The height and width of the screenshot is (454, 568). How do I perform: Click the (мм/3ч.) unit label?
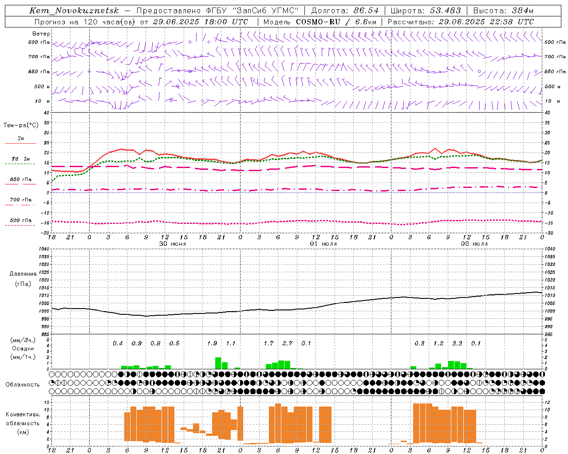click(23, 340)
